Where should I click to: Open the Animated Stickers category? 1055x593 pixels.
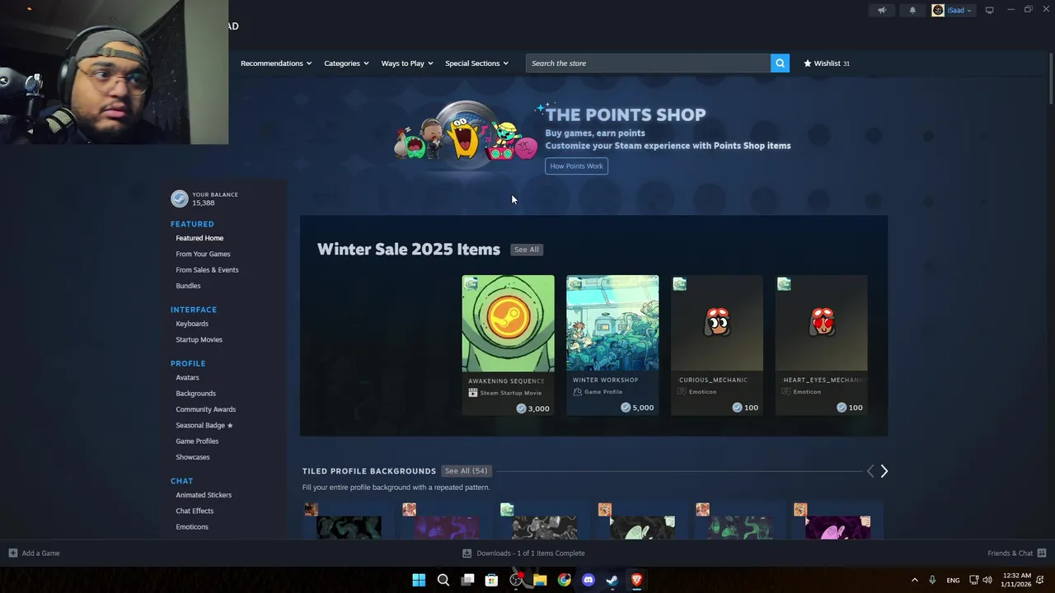coord(204,495)
